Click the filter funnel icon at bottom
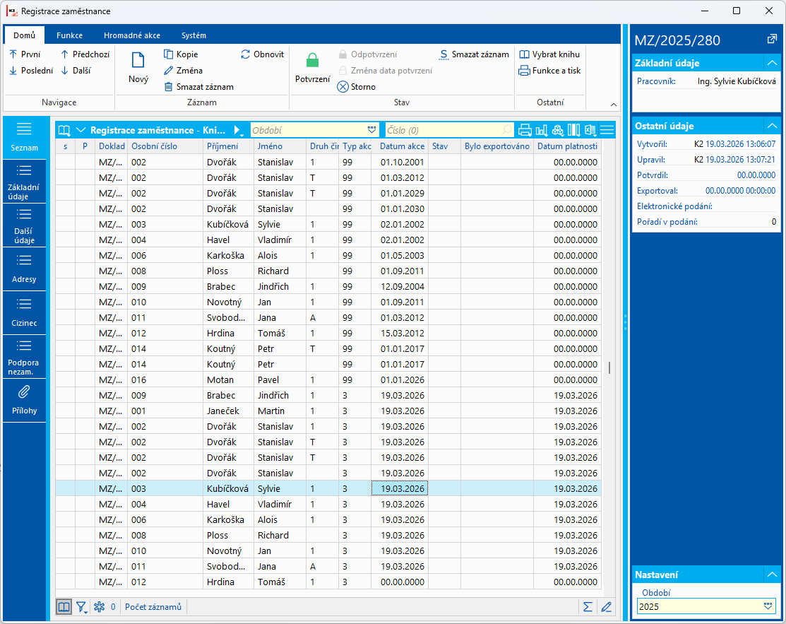The width and height of the screenshot is (786, 624). (x=81, y=607)
